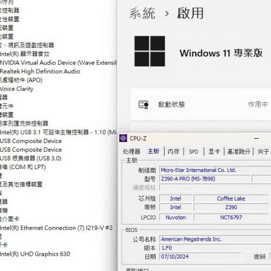Viewport: 271px width, 271px height.
Task: Click the 啟用 heading in Settings
Action: (x=190, y=14)
